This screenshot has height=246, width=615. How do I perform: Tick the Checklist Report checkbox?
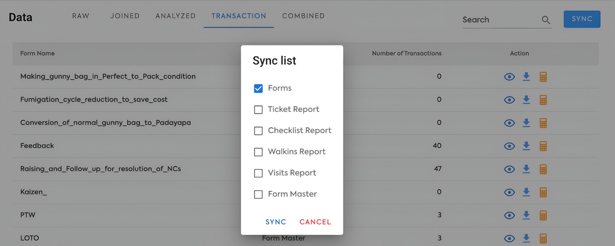click(x=258, y=131)
